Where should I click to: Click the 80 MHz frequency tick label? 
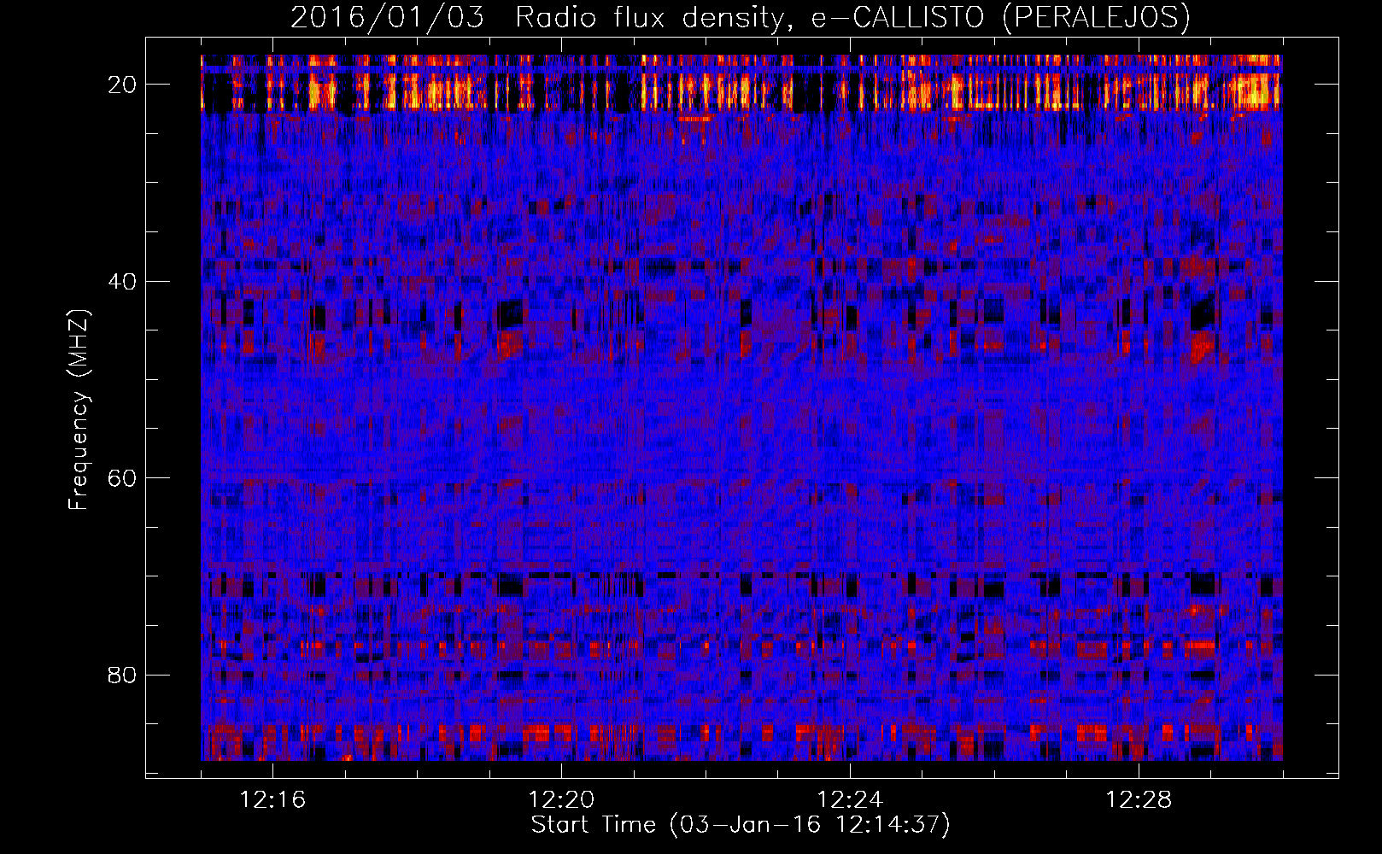pos(122,675)
